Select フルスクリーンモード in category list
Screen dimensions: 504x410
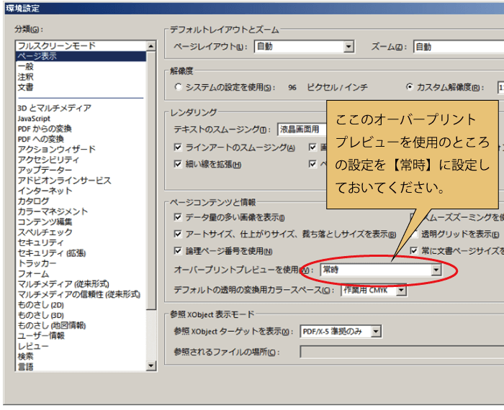point(56,46)
